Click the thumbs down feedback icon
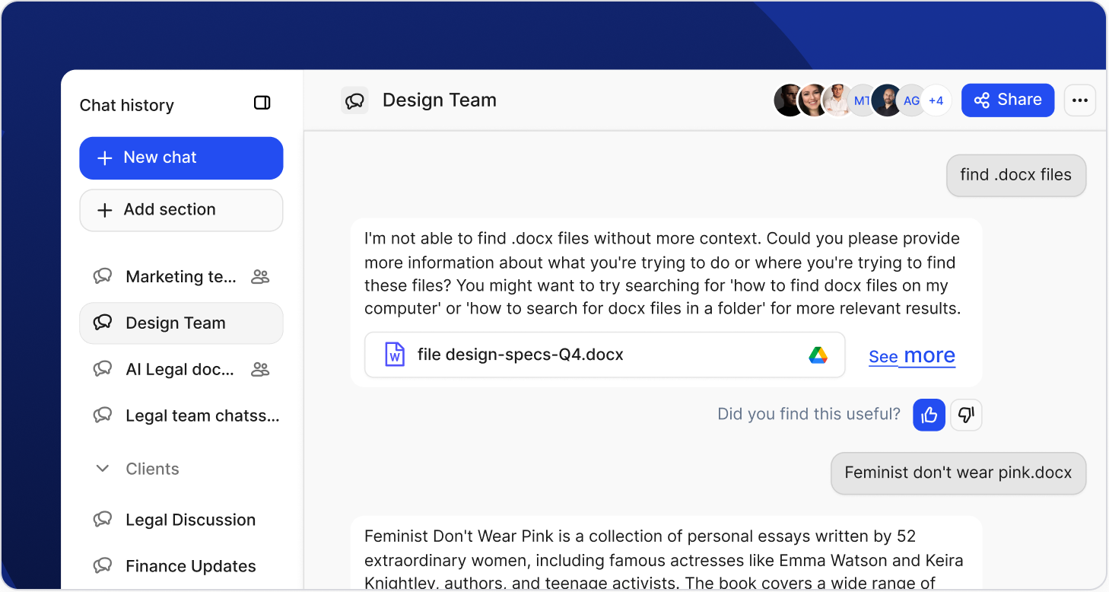 [x=966, y=415]
